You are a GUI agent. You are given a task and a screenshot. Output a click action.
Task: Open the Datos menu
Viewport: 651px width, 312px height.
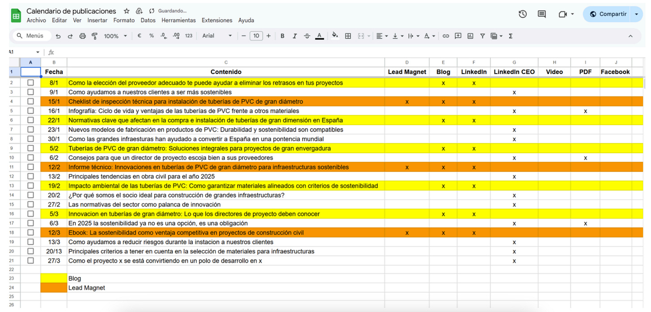point(148,21)
